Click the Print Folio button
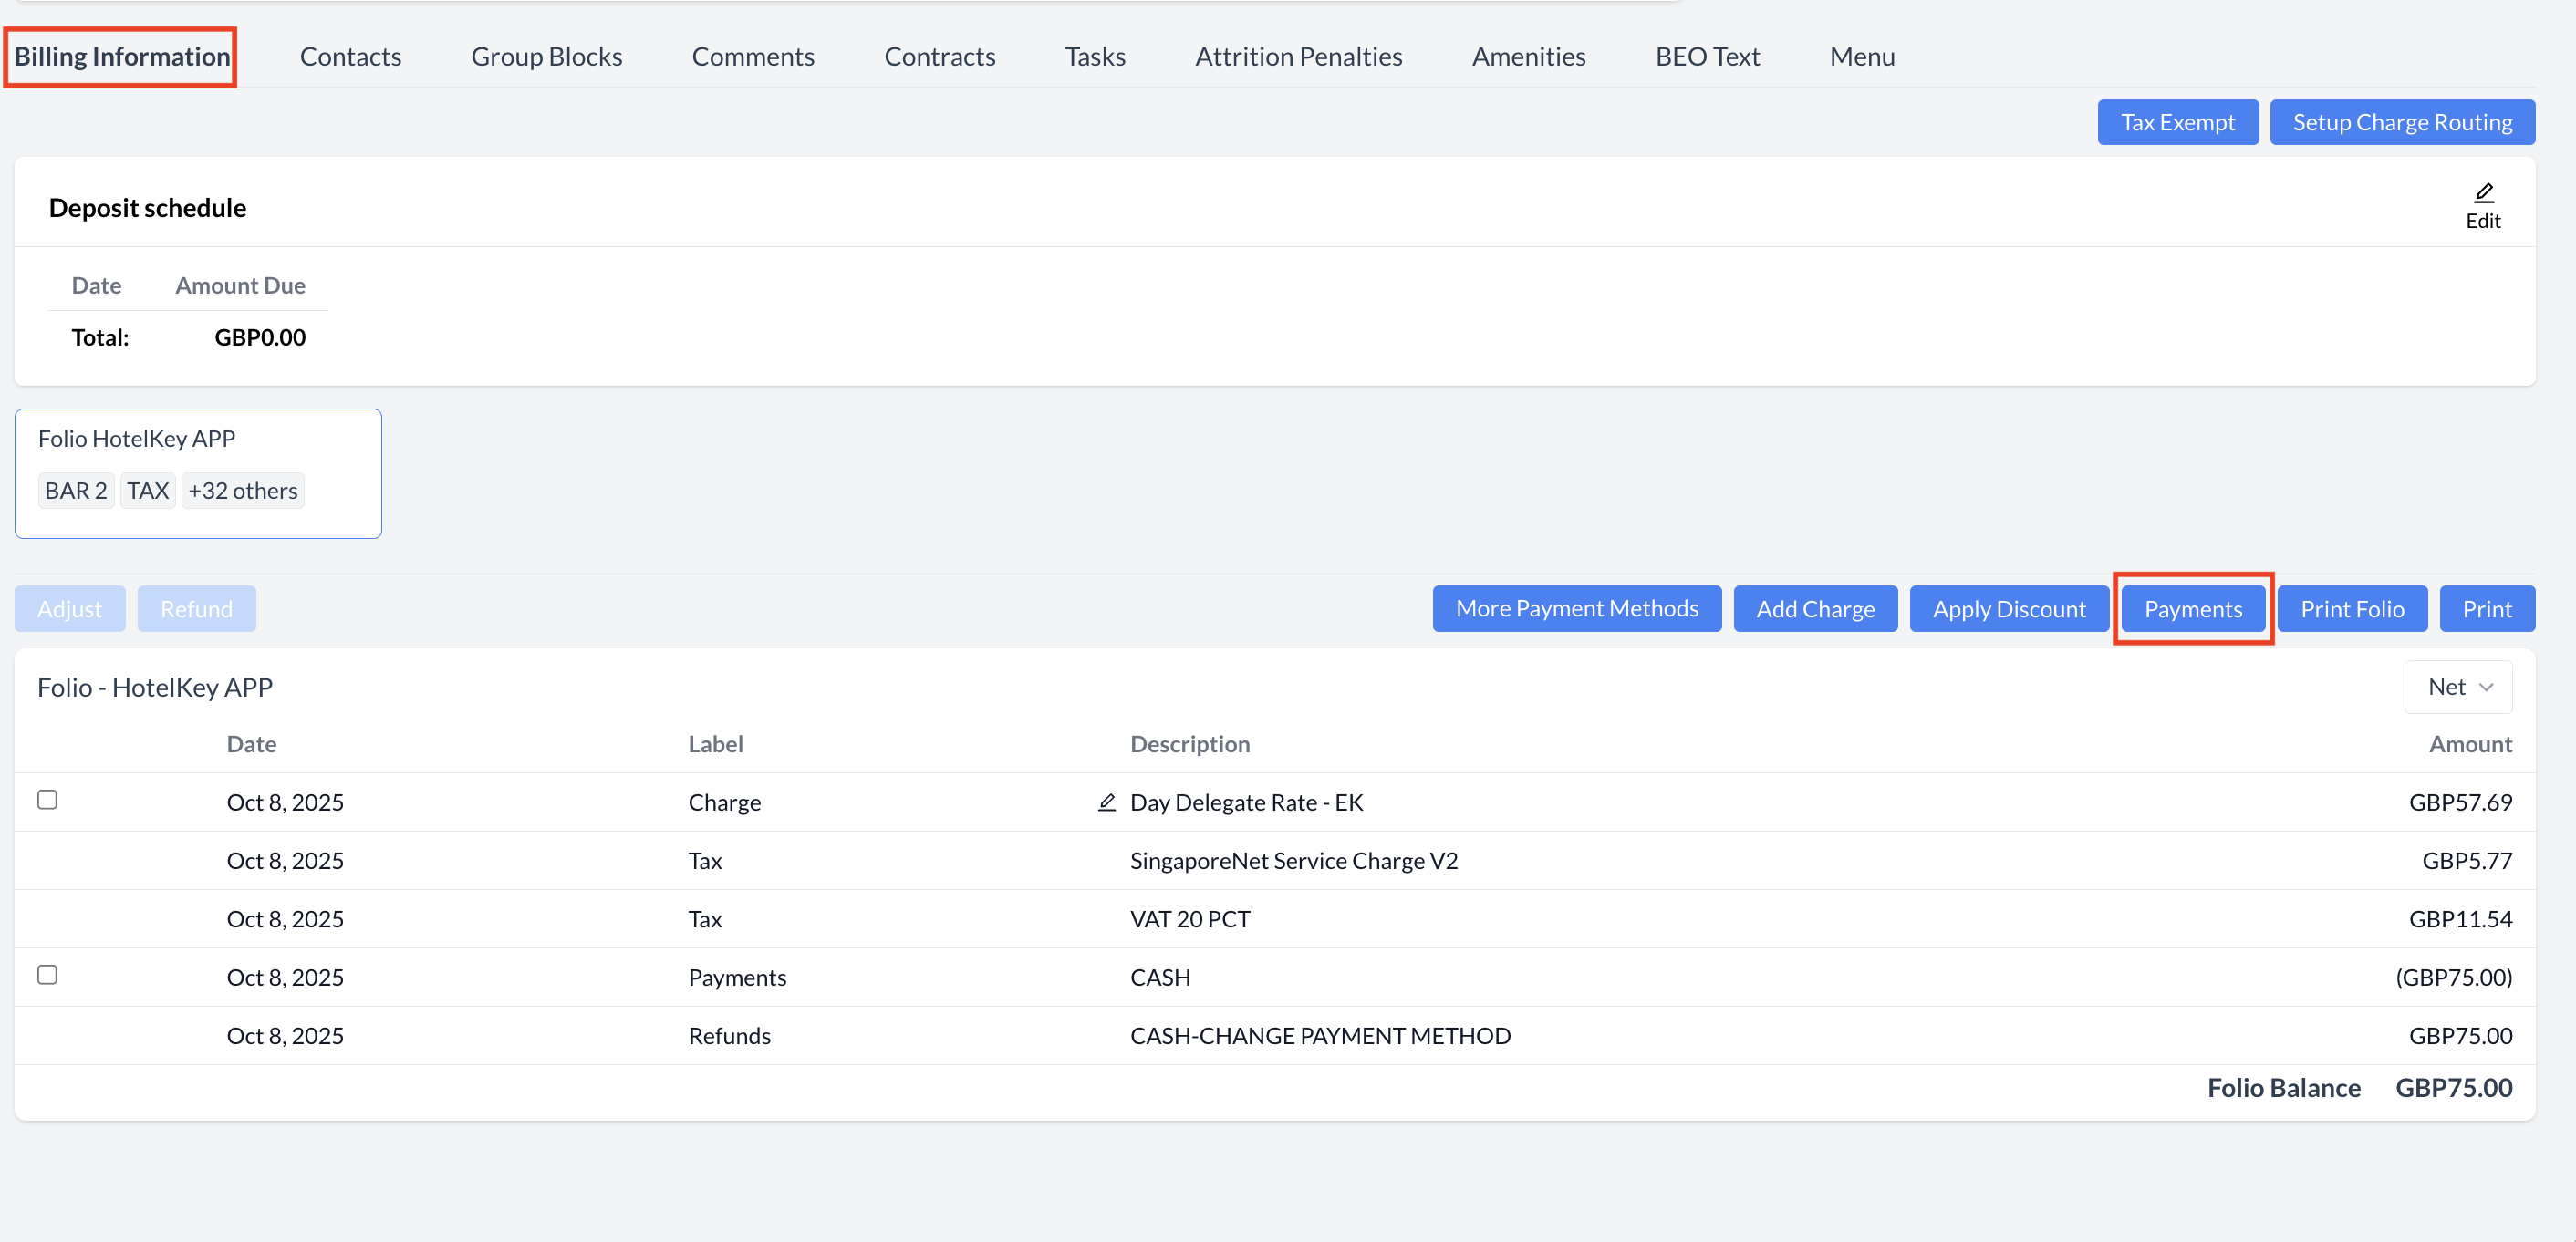The image size is (2576, 1242). [x=2351, y=608]
